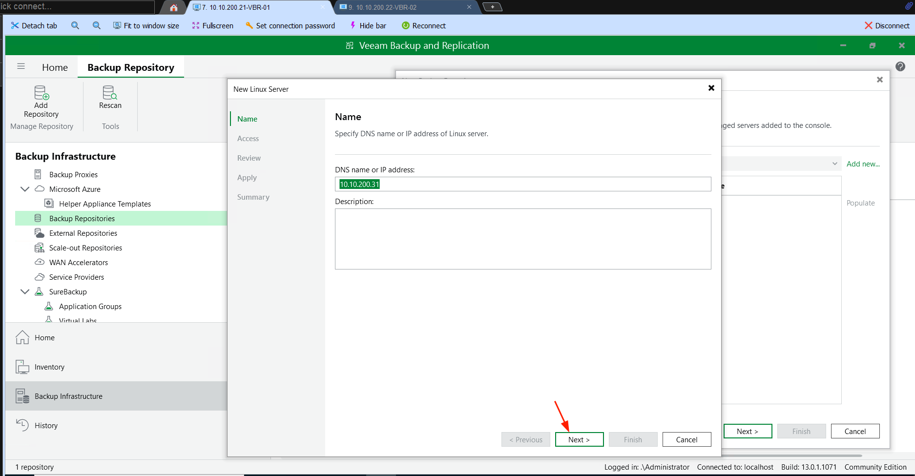Select WAN Accelerators in the tree
This screenshot has width=915, height=476.
[79, 262]
